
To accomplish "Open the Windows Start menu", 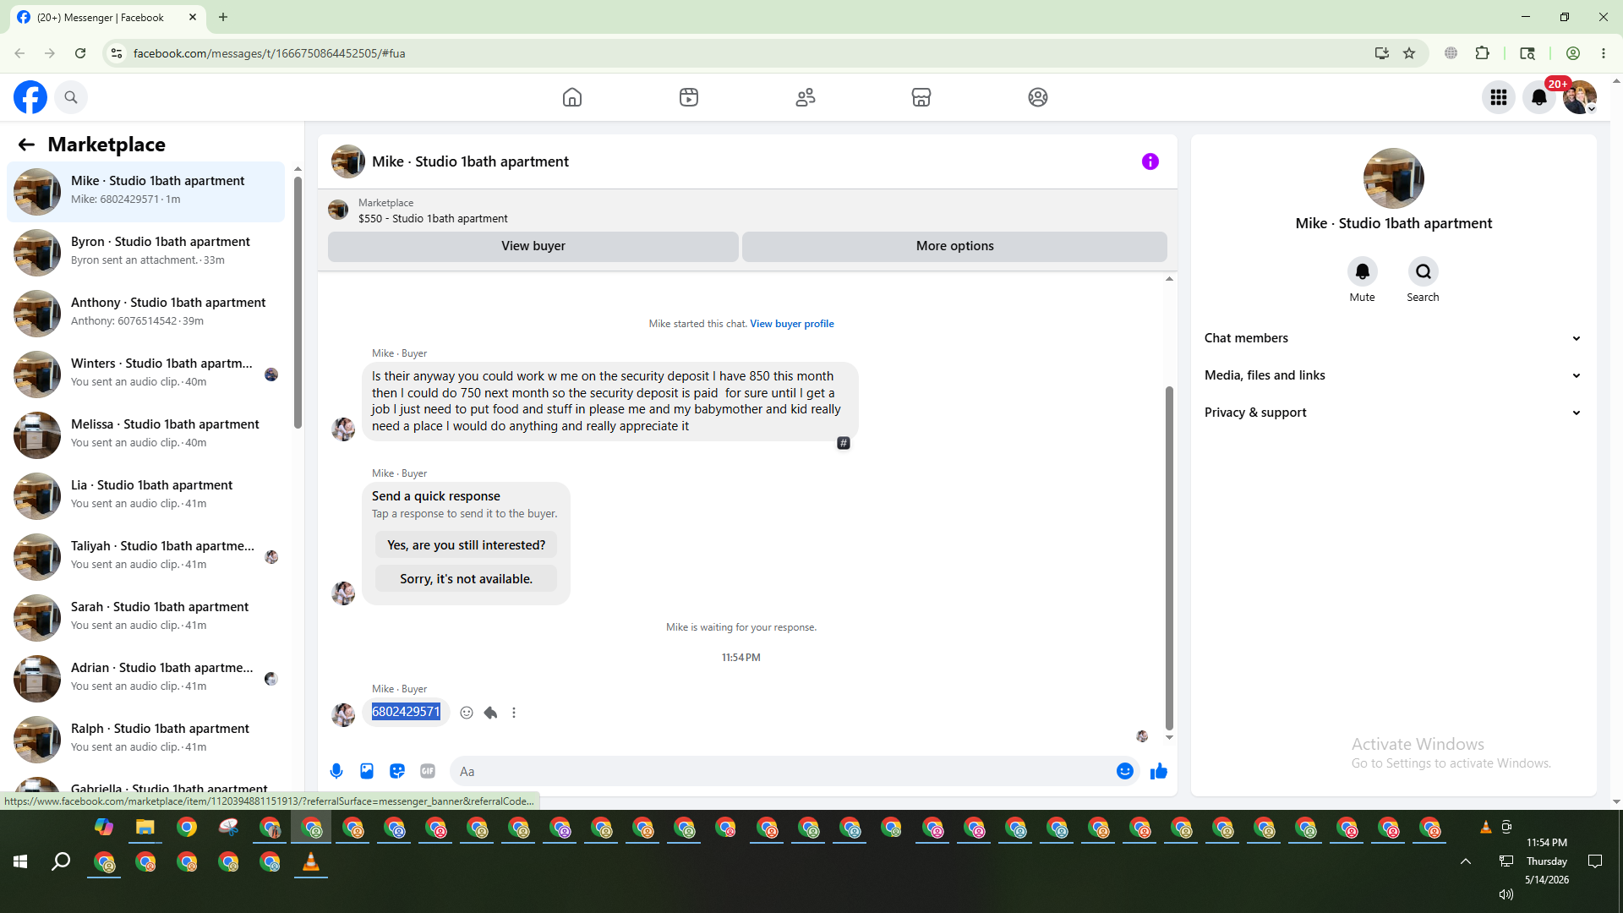I will tap(20, 861).
